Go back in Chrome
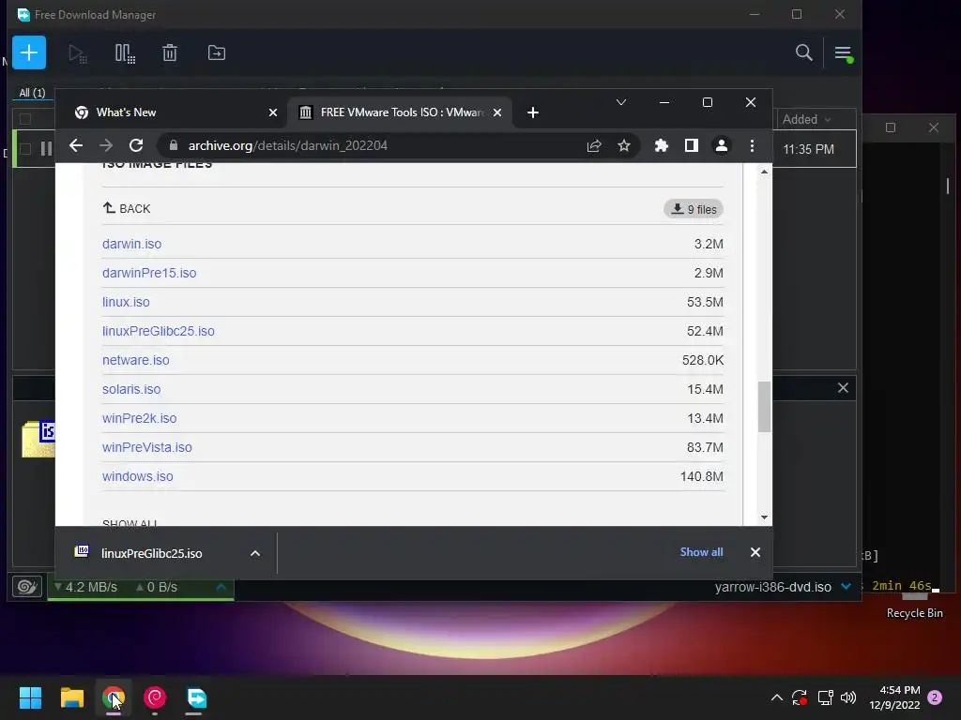The image size is (961, 720). point(76,145)
